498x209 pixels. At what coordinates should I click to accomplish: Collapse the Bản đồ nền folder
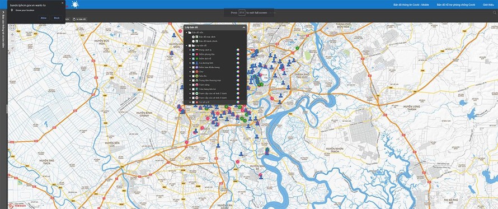coord(187,32)
